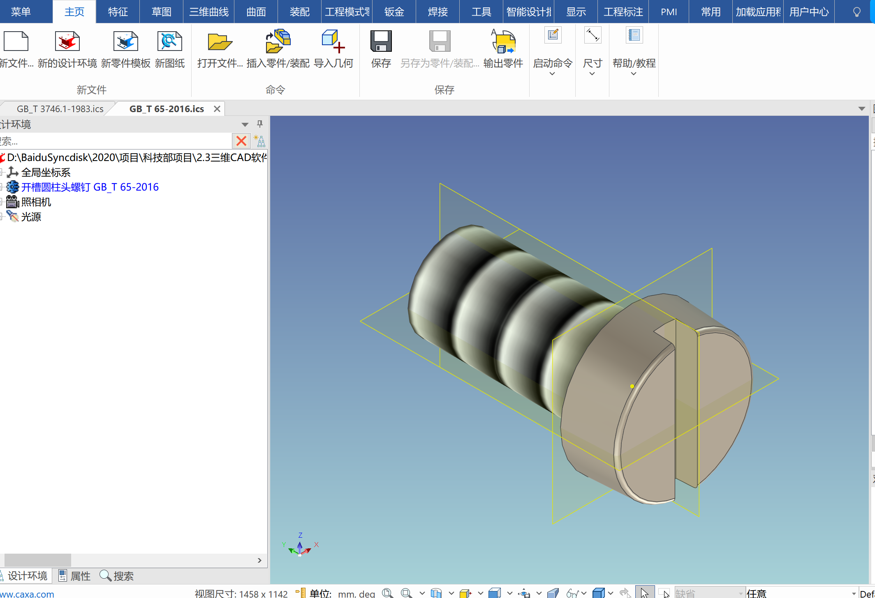The width and height of the screenshot is (875, 598).
Task: Click 插入零件/装配 icon
Action: (x=278, y=42)
